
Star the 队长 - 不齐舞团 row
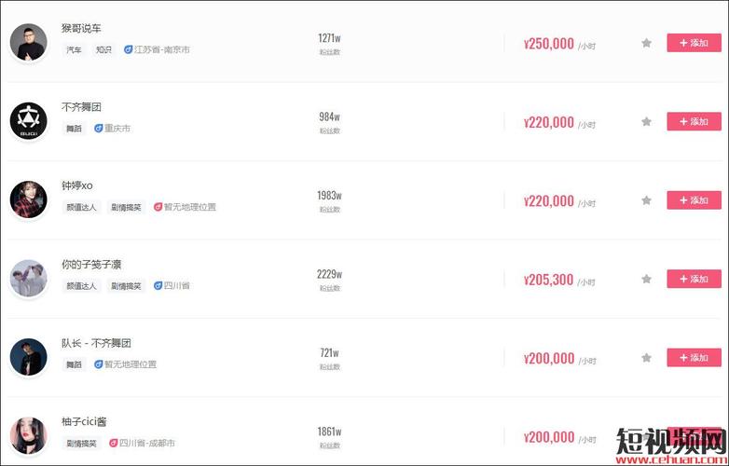point(646,358)
